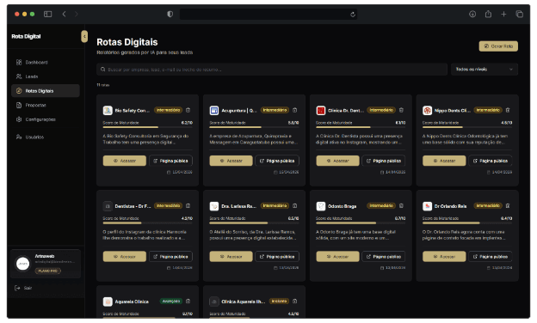Image resolution: width=537 pixels, height=323 pixels.
Task: Click Acessar on Clínica Dr. Dent... card
Action: click(x=337, y=161)
